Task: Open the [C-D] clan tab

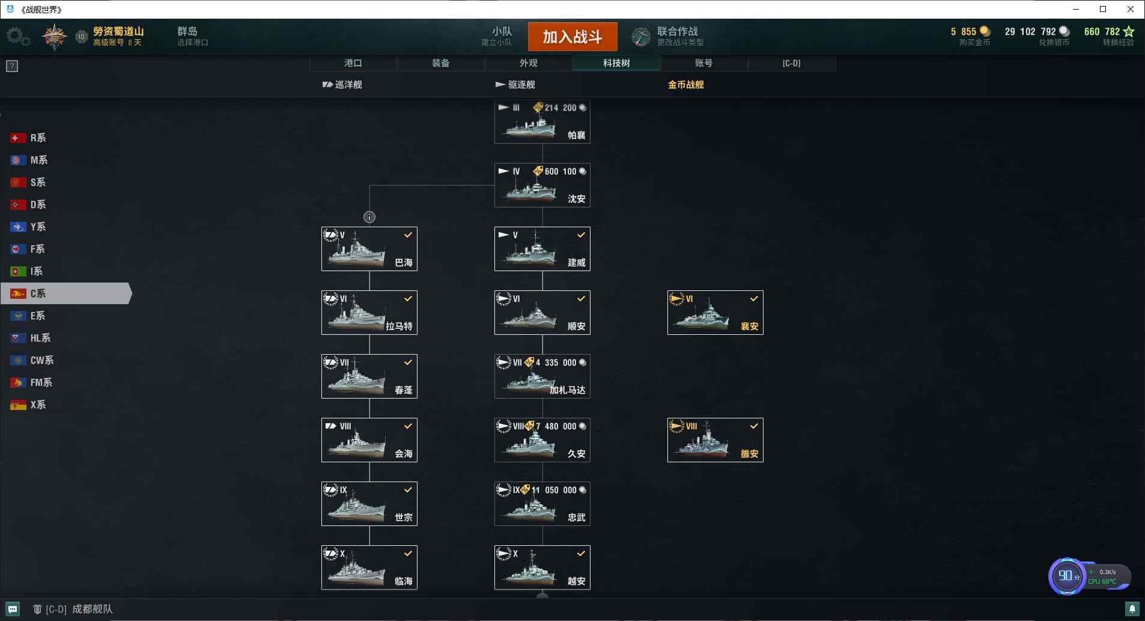Action: [x=792, y=63]
